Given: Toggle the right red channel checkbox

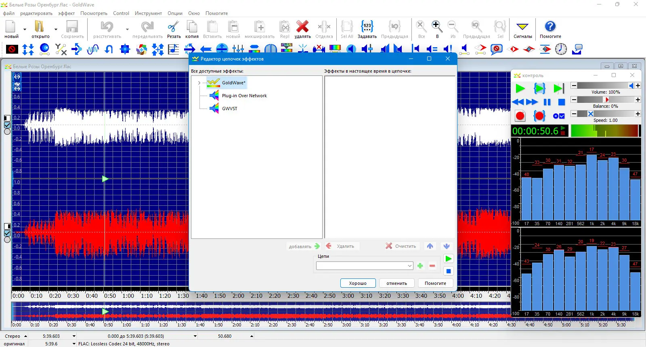Looking at the screenshot, I should point(7,233).
